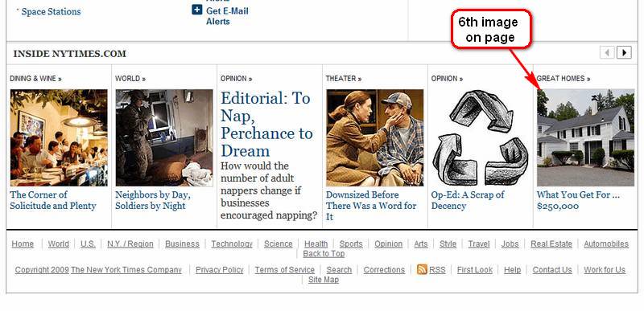Open What You Get For $250,000
The image size is (644, 311).
click(x=578, y=200)
